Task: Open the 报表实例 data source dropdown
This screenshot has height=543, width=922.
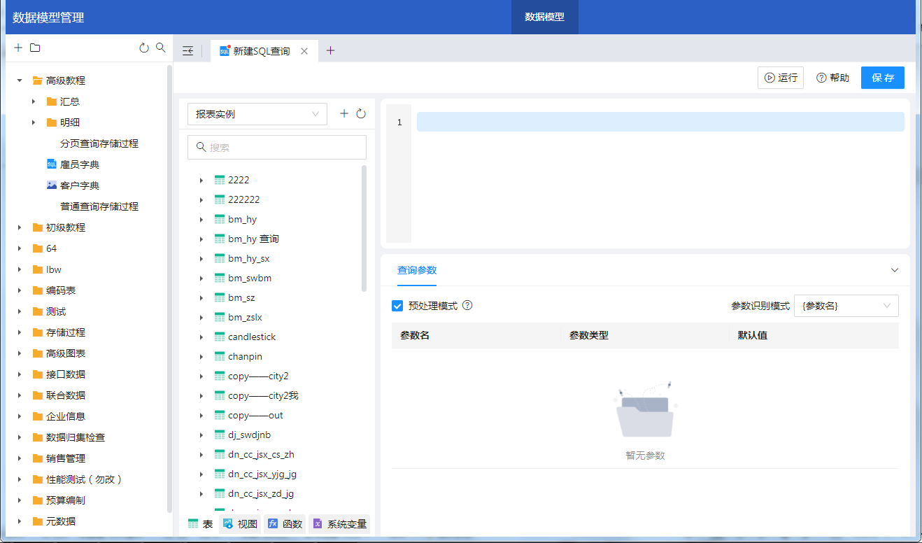Action: click(x=257, y=114)
